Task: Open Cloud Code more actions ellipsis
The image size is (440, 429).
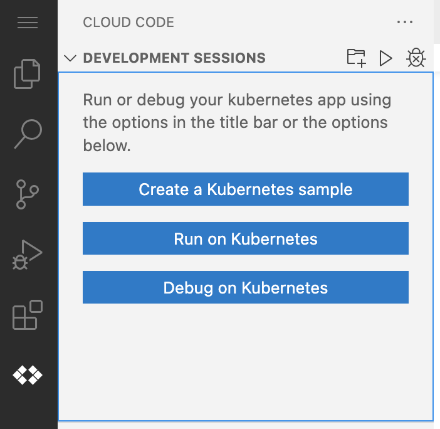Action: (405, 23)
